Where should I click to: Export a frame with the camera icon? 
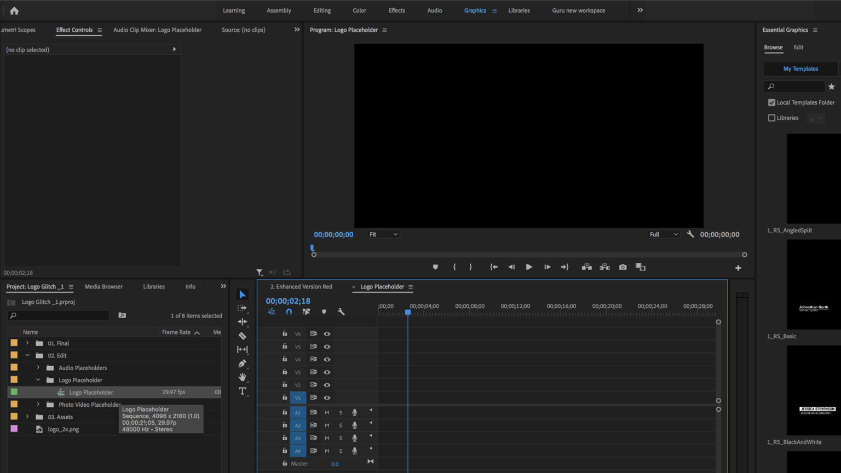[x=623, y=267]
